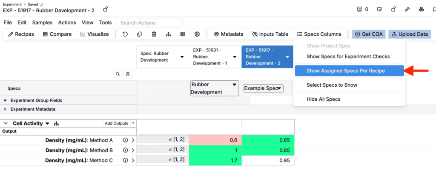Click the trash delete icon in toolbar
The image size is (436, 173).
154,34
